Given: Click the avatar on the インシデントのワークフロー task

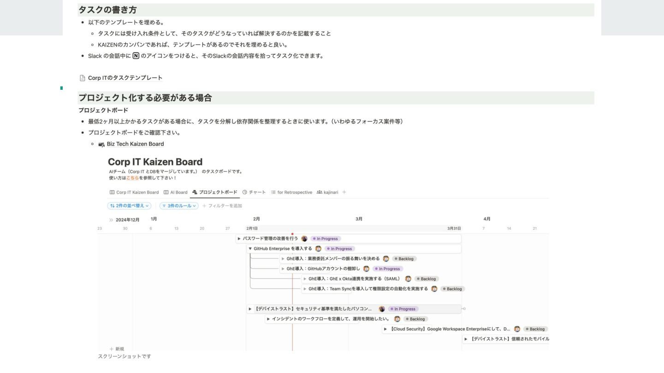Looking at the screenshot, I should pos(397,319).
